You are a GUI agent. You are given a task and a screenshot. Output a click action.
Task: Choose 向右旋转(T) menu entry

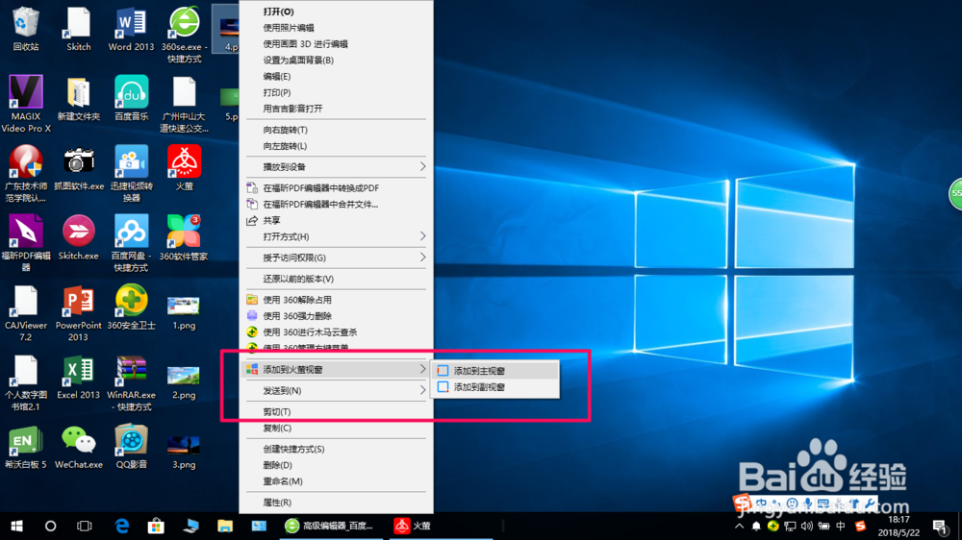(x=336, y=130)
